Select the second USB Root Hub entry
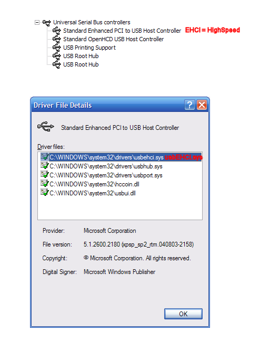Screen dimensions: 270x359 [x=81, y=64]
